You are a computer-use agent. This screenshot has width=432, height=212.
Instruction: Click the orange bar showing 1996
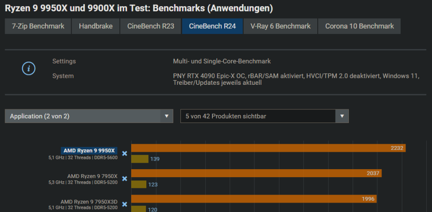click(254, 198)
